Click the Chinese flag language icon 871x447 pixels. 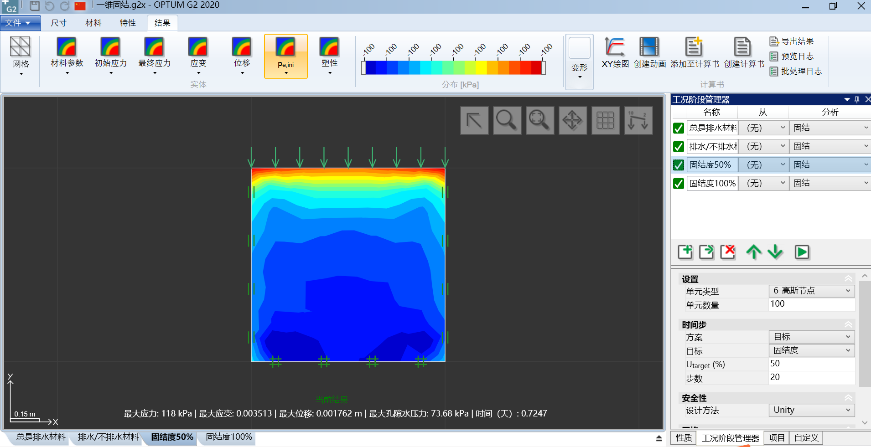click(x=80, y=5)
